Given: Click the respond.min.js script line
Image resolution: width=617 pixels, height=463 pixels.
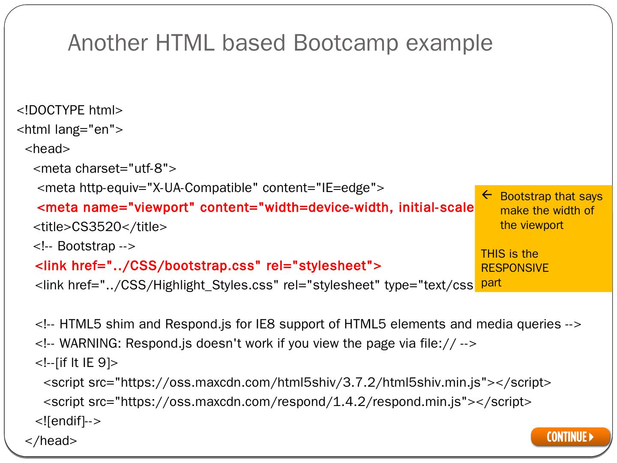Looking at the screenshot, I should pyautogui.click(x=288, y=402).
